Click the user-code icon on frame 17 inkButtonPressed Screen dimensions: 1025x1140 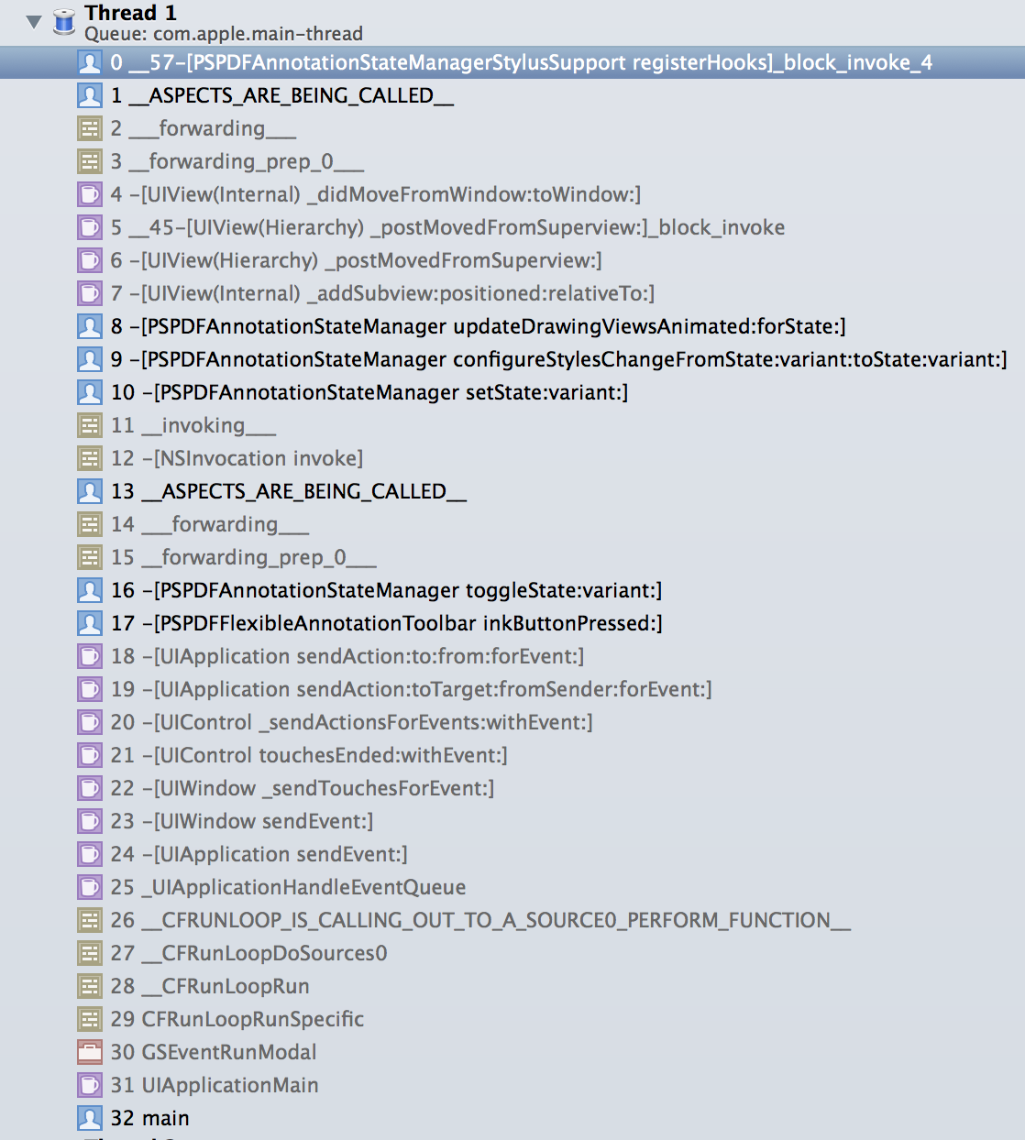pos(89,623)
